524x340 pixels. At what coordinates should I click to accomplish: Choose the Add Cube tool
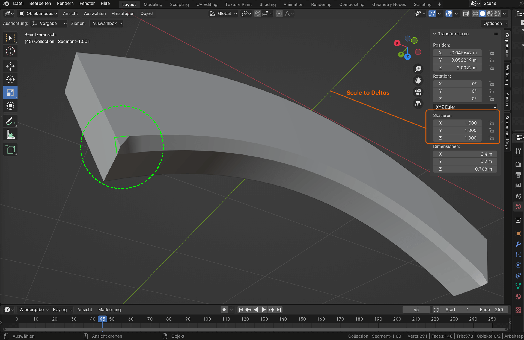click(x=10, y=150)
